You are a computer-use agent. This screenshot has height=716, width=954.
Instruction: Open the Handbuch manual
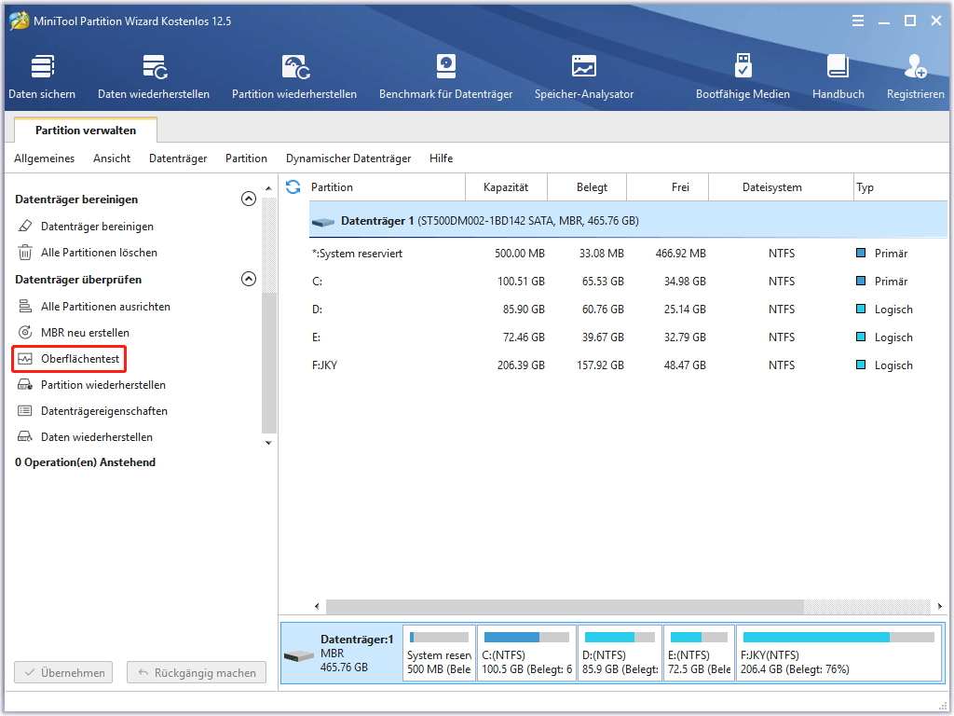click(838, 76)
